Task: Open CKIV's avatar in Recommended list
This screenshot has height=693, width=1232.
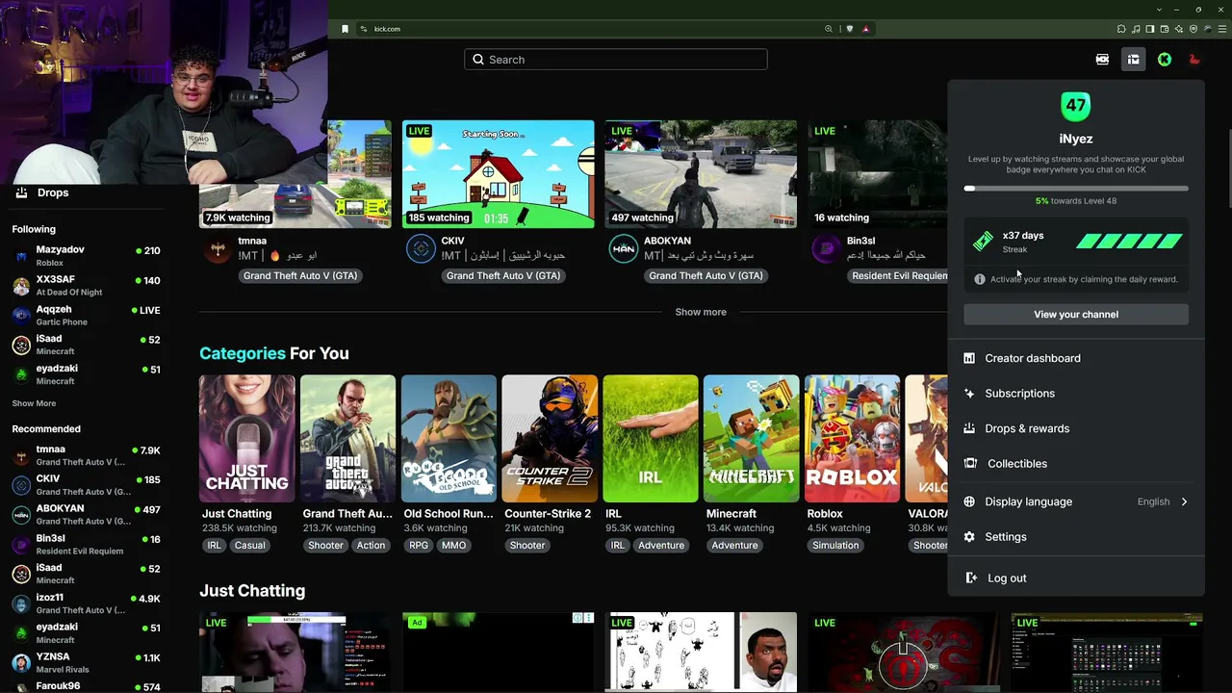Action: 21,485
